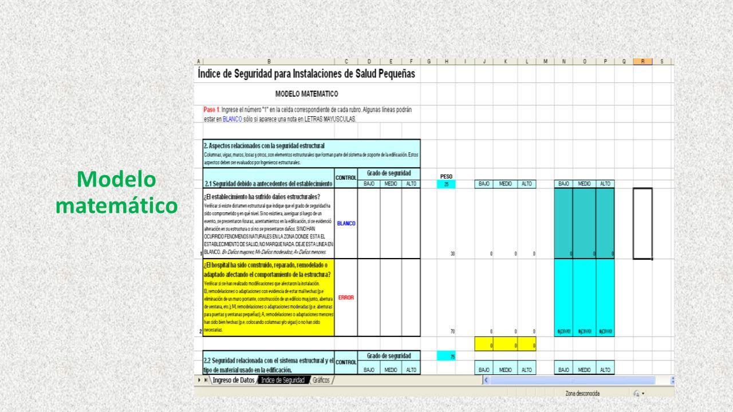Select highlighted column R header

point(643,61)
